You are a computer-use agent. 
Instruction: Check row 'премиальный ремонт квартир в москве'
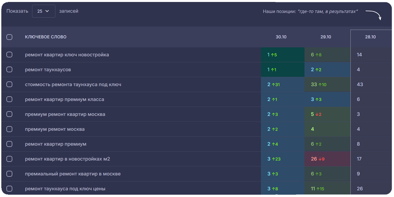click(10, 174)
